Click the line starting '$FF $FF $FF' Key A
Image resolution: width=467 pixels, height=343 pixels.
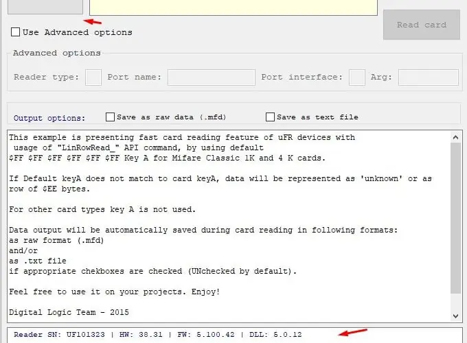click(167, 158)
